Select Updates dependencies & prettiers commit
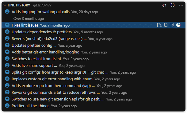The image size is (187, 113). click(93, 32)
